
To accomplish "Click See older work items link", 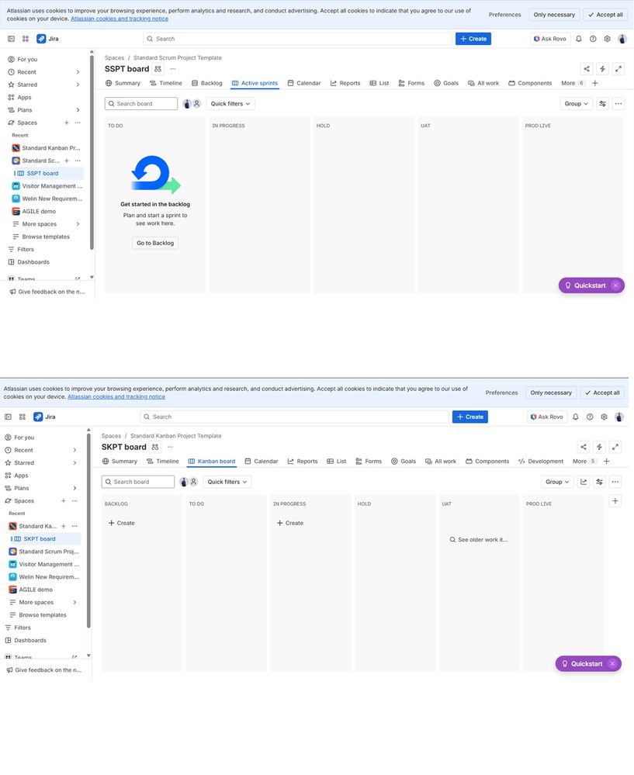I will (479, 540).
